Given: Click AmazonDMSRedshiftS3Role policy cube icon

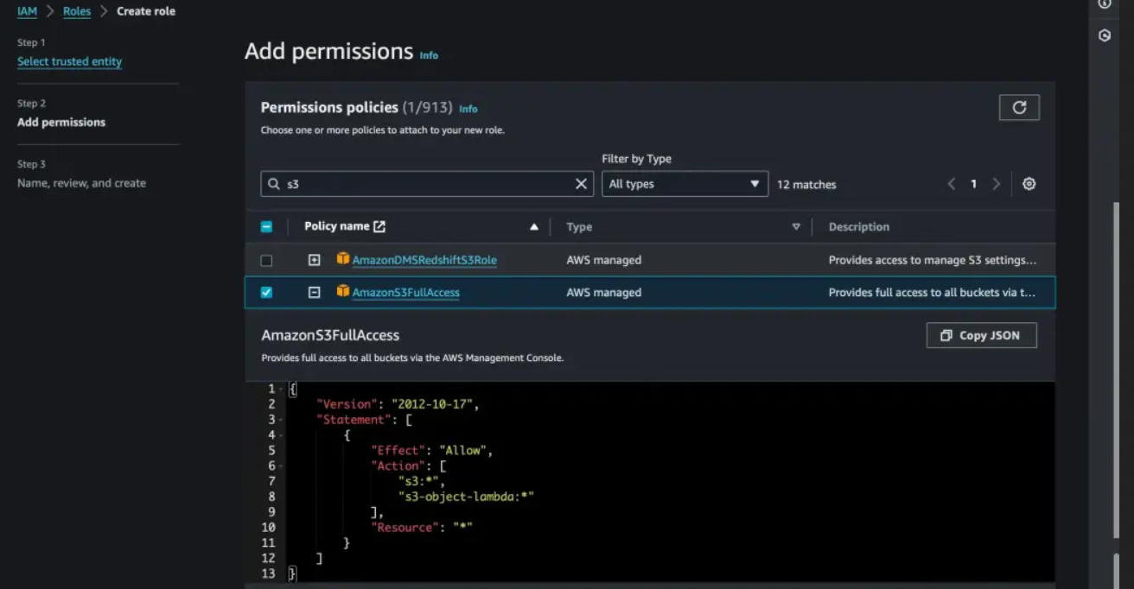Looking at the screenshot, I should coord(343,259).
